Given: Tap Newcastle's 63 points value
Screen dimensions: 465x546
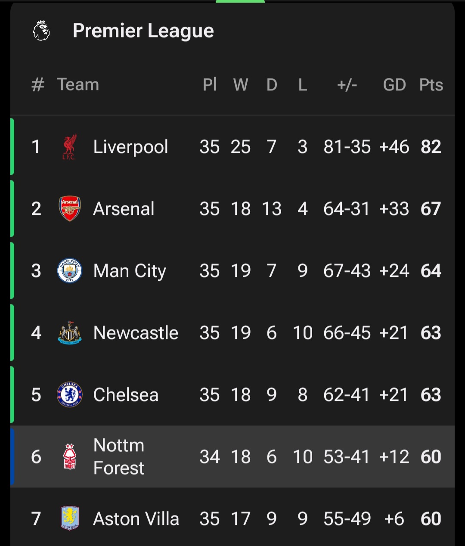Looking at the screenshot, I should pos(431,333).
